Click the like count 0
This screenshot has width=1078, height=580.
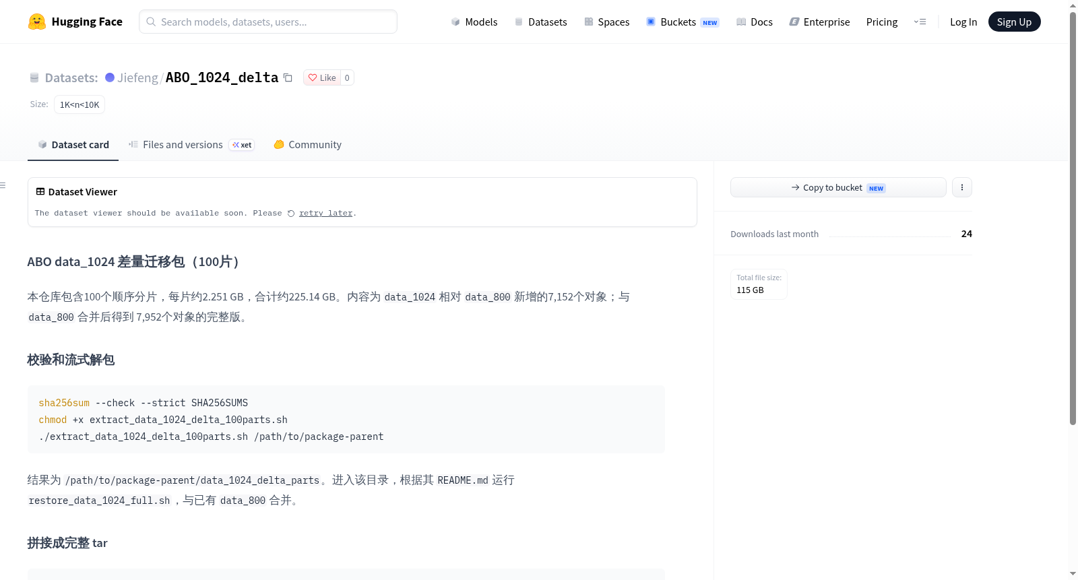click(x=347, y=77)
